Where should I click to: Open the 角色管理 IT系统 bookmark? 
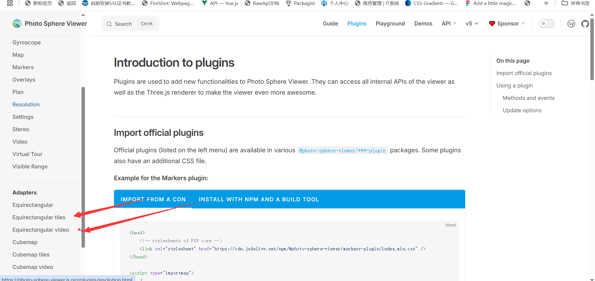coord(377,3)
